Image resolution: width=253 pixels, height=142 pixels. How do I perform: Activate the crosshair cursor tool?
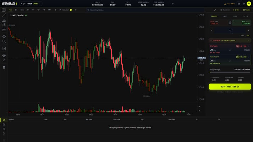[4, 36]
